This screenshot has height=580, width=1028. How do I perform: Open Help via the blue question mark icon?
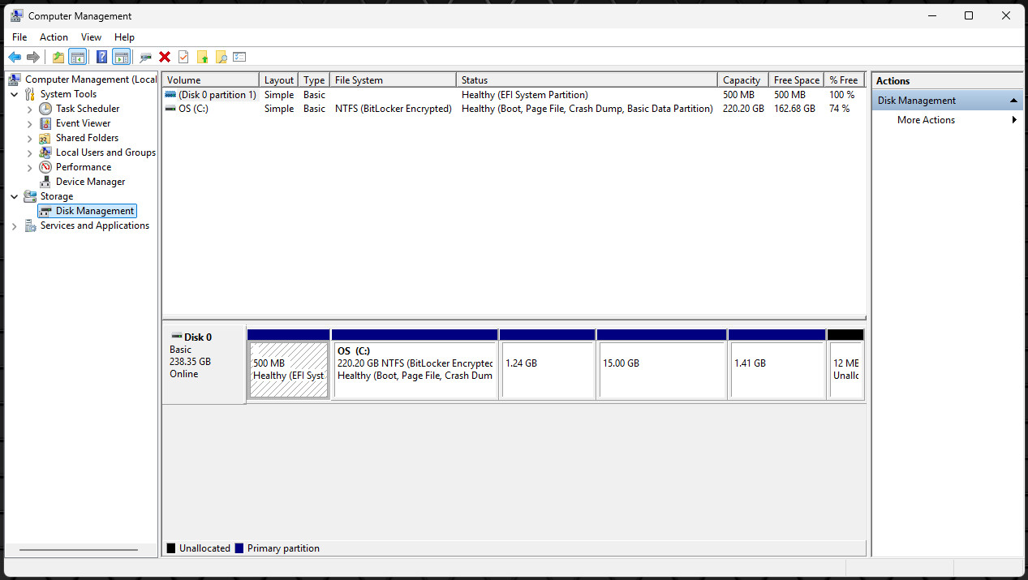pyautogui.click(x=101, y=57)
